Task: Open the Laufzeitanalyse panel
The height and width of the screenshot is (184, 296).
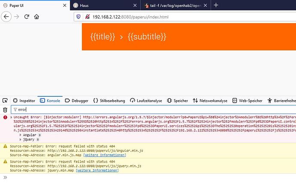Action: (x=146, y=101)
